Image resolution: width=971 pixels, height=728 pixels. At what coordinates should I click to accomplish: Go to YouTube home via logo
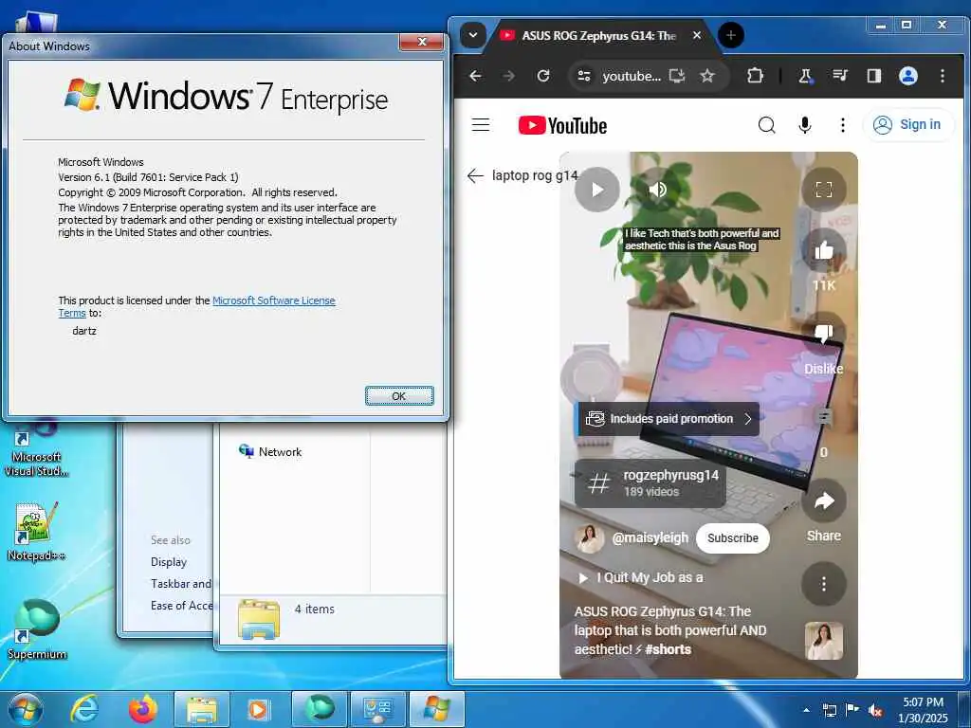(563, 125)
